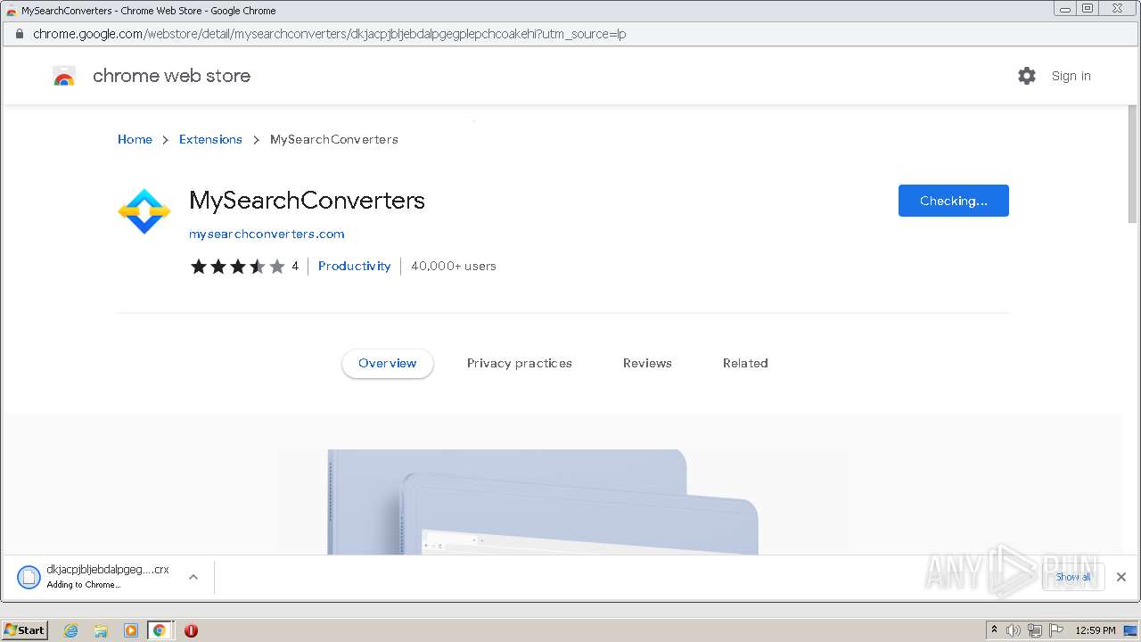Switch to the Privacy practices tab

pos(520,363)
